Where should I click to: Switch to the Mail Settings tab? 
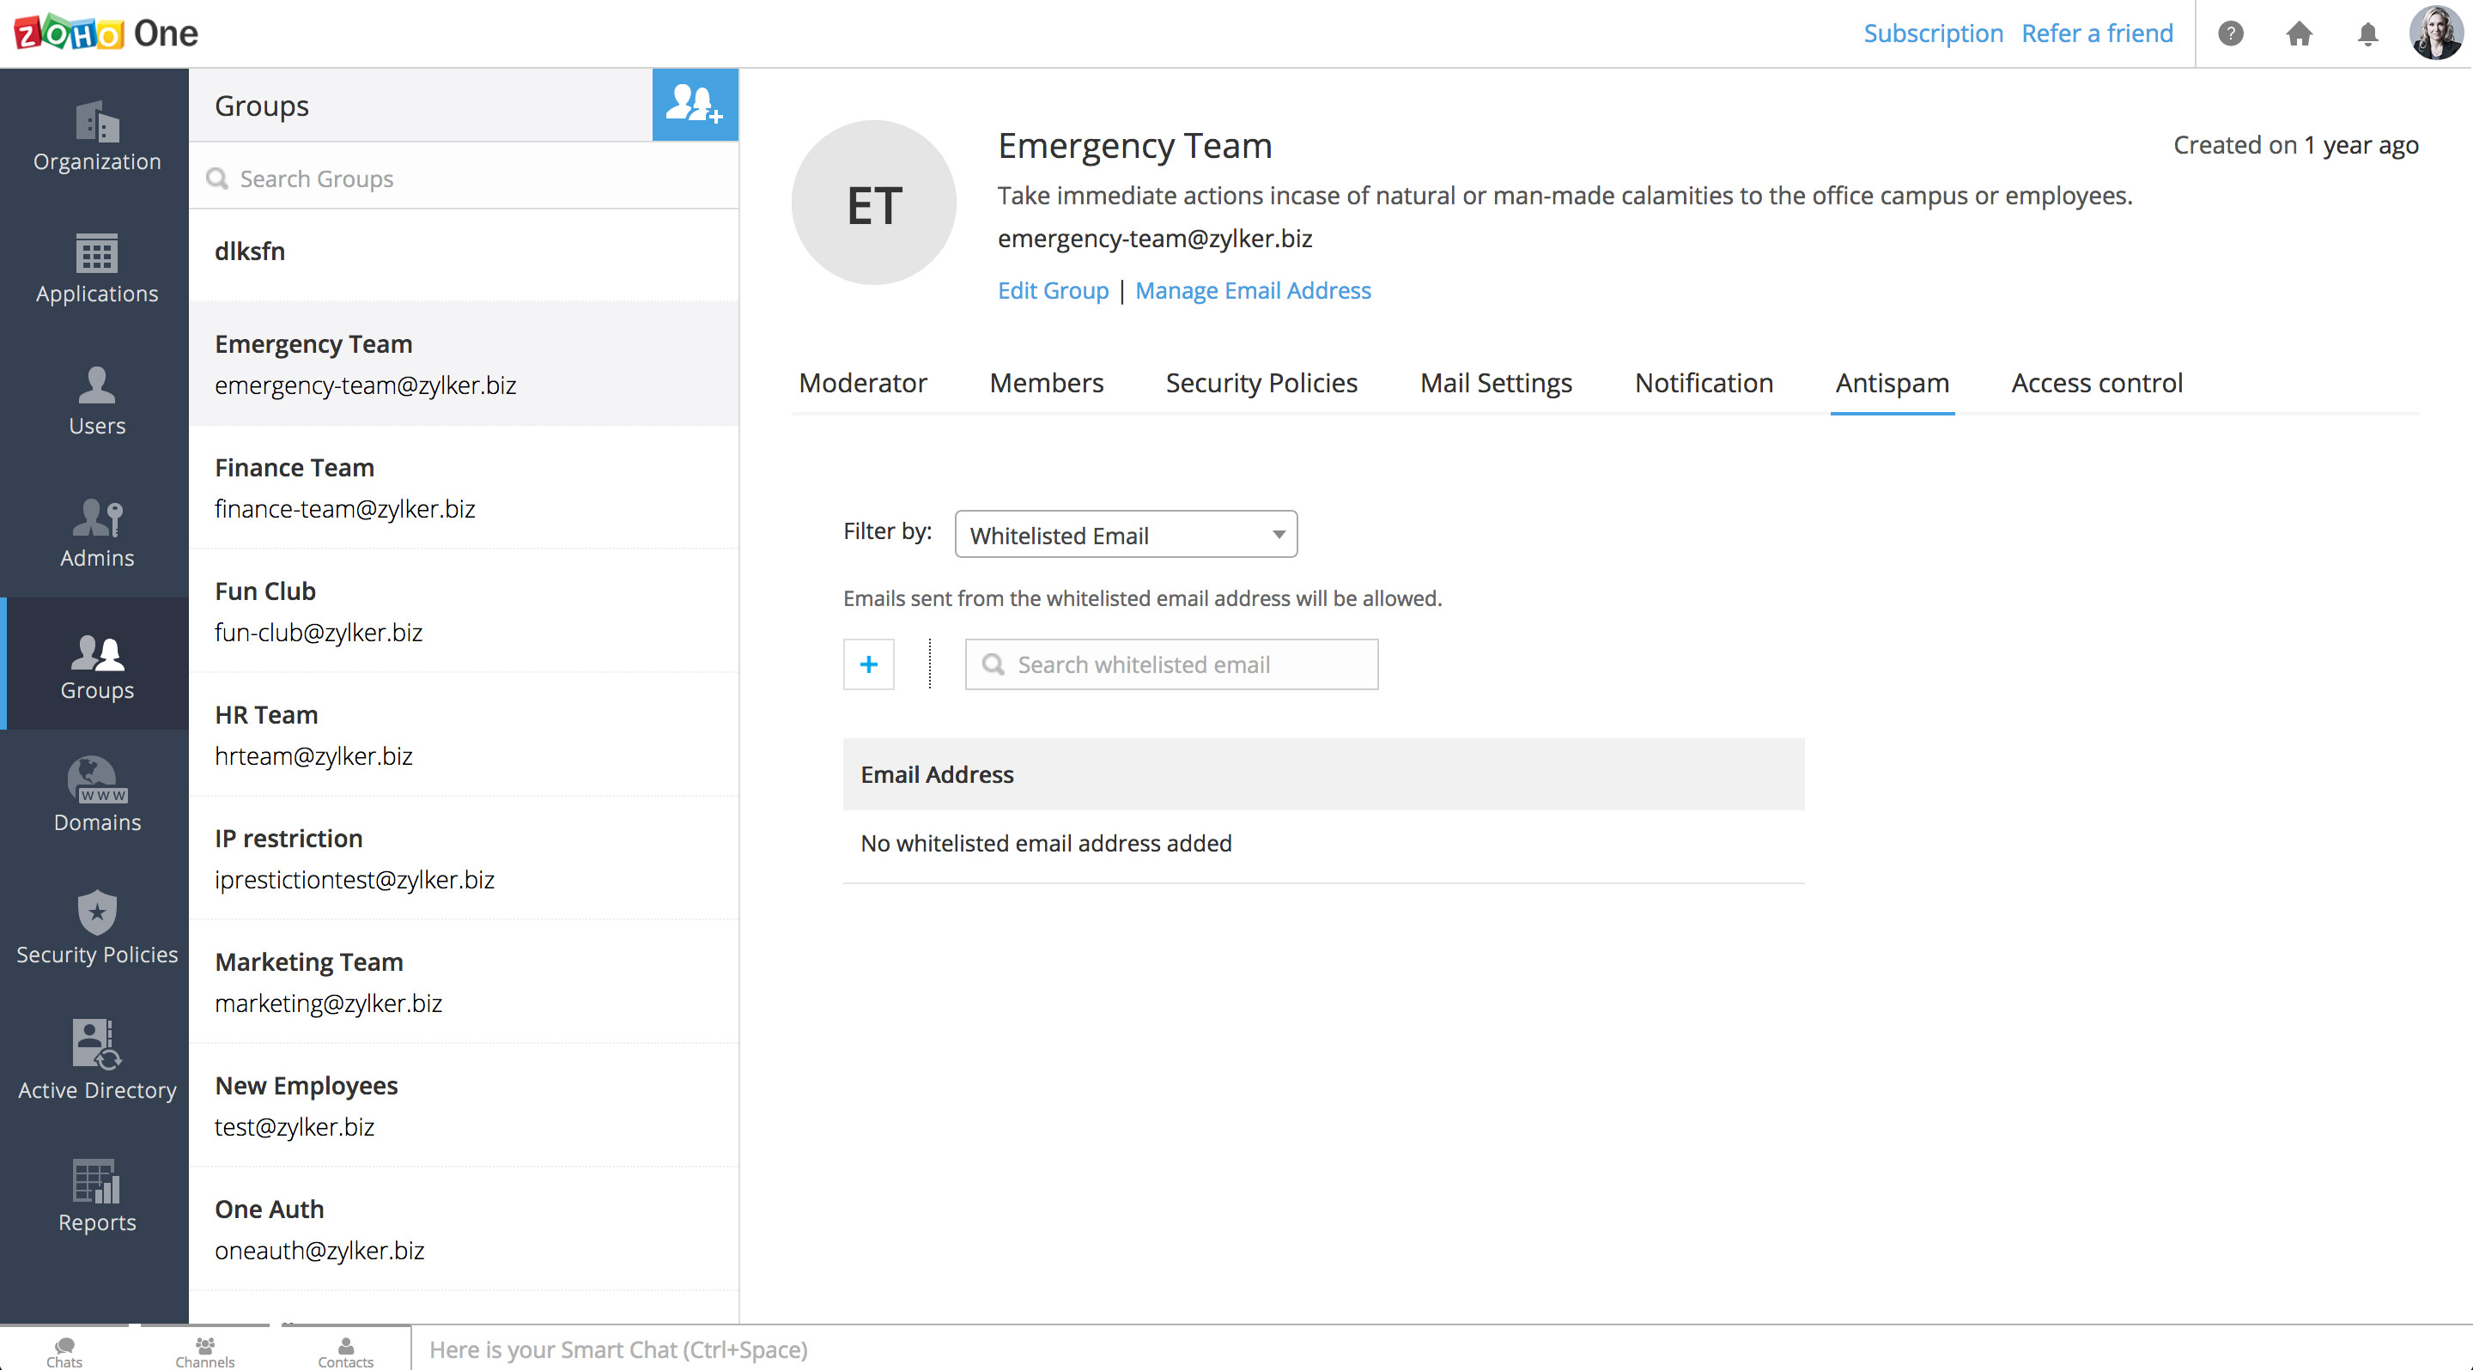1495,383
